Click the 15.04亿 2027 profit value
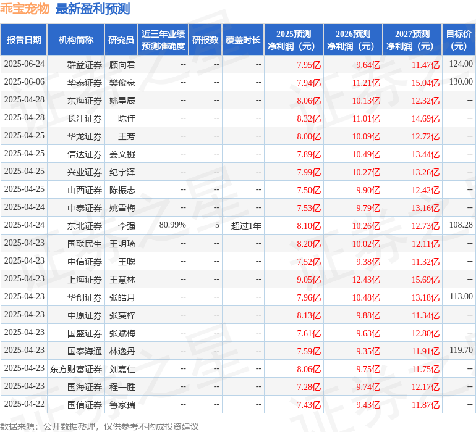476x432 pixels. click(x=425, y=83)
